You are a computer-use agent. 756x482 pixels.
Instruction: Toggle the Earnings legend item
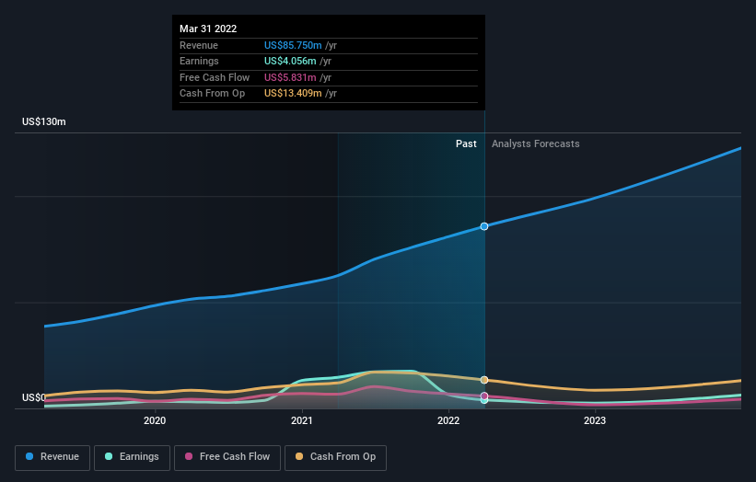[x=130, y=457]
